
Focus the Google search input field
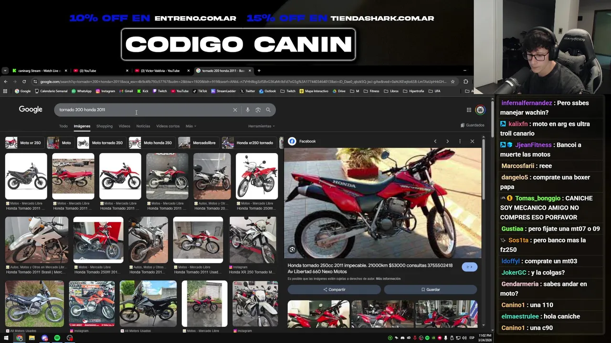pyautogui.click(x=143, y=110)
